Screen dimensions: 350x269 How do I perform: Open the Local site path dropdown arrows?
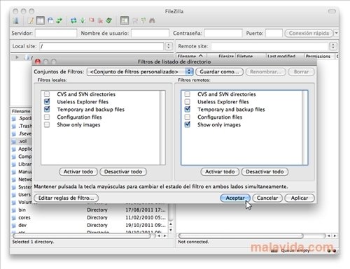(x=169, y=46)
